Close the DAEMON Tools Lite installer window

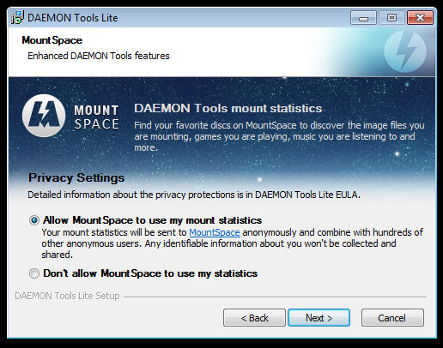point(420,18)
